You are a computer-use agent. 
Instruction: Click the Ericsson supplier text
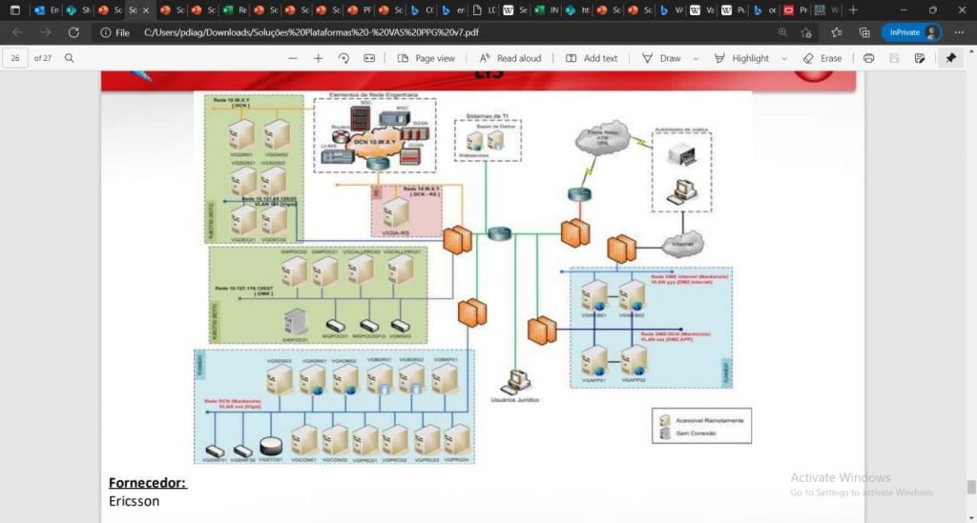pos(134,501)
